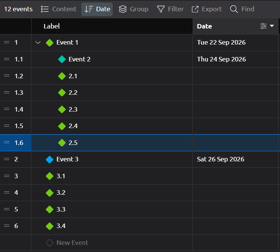
Task: Click row number 1.6
Action: click(19, 143)
